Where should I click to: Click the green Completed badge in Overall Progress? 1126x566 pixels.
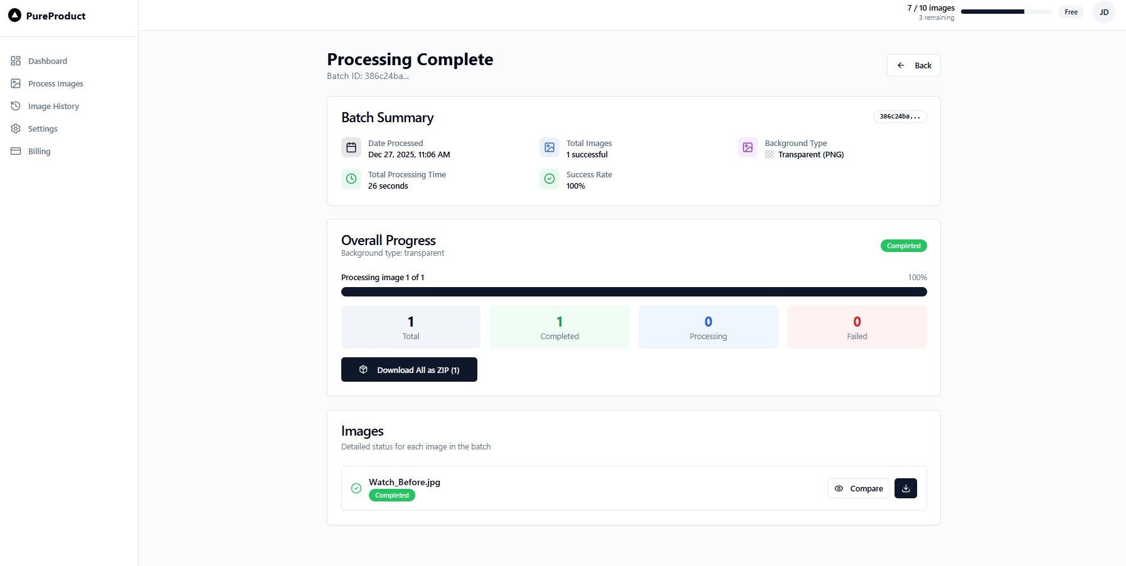pos(903,246)
